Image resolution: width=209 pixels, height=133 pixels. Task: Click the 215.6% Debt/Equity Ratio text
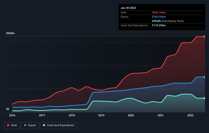click(x=168, y=21)
